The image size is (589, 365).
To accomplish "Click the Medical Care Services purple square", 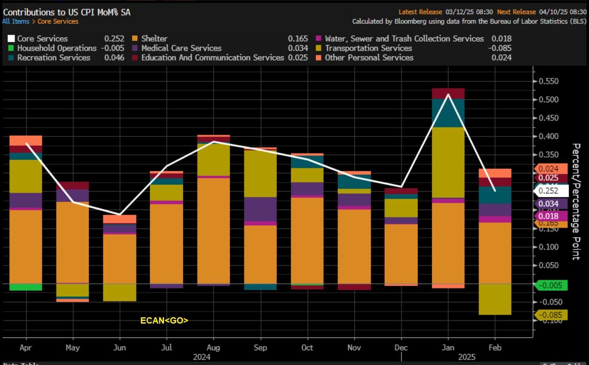I will click(x=135, y=48).
